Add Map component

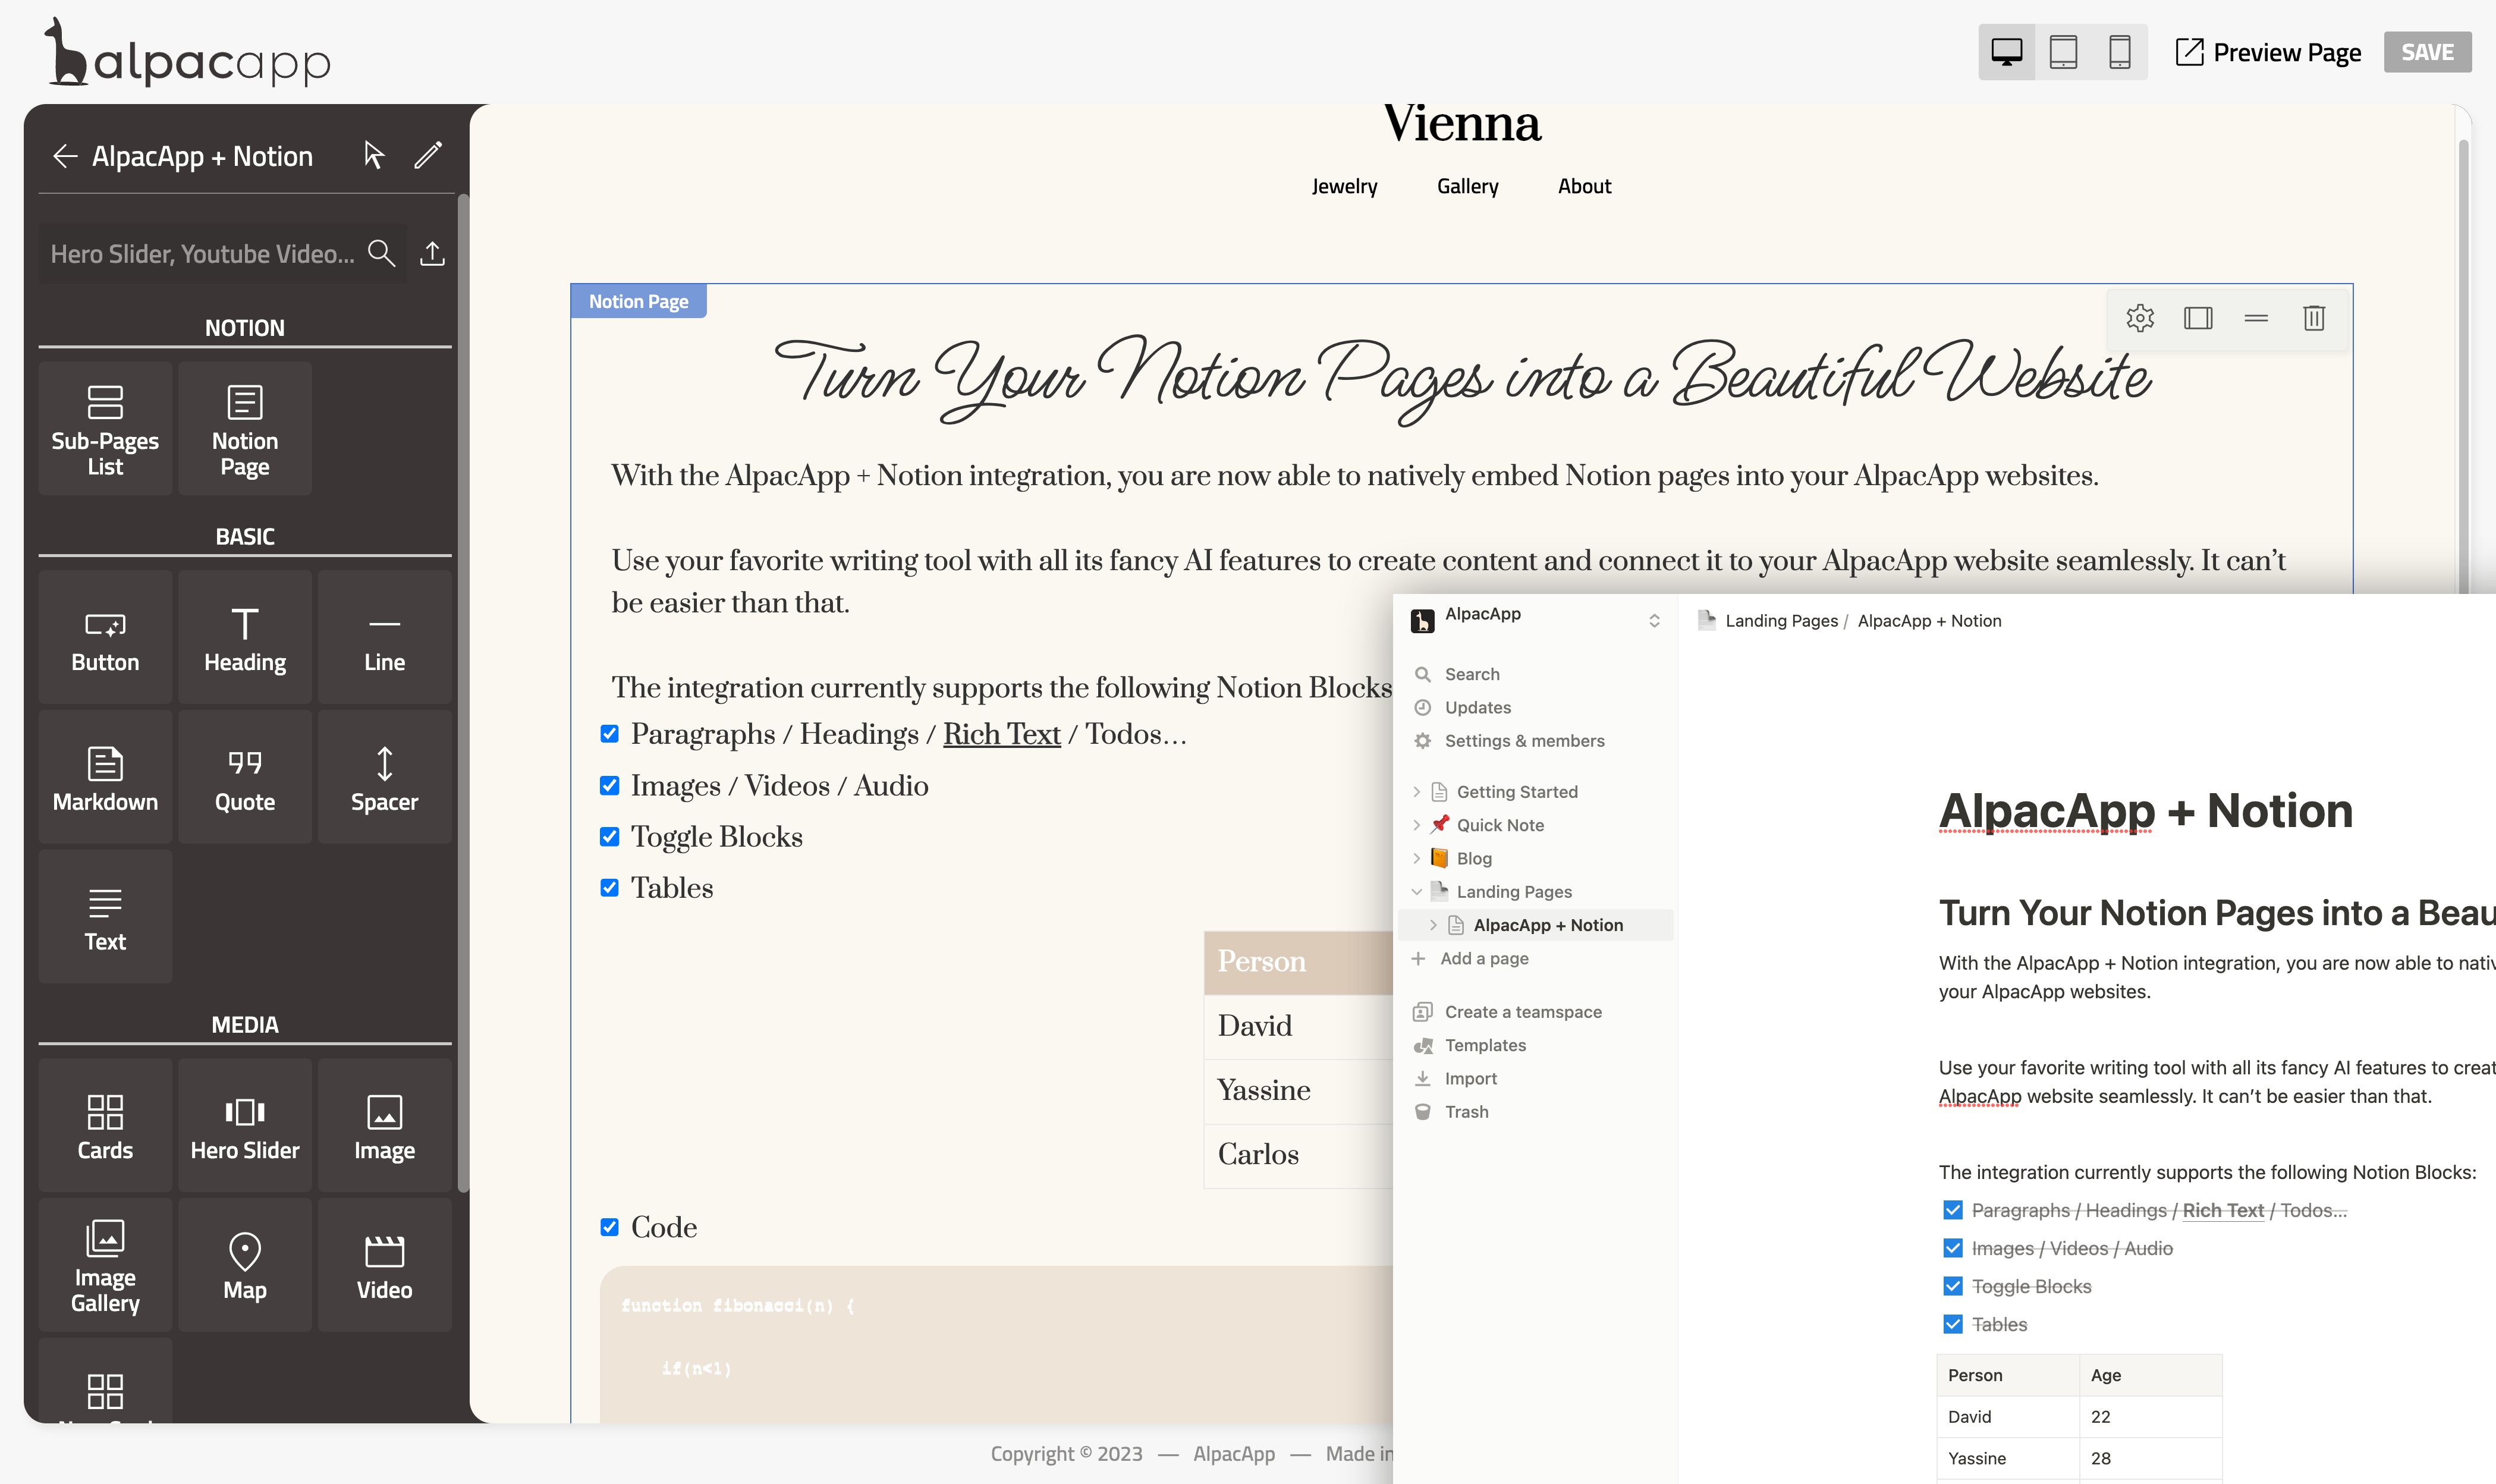[245, 1265]
